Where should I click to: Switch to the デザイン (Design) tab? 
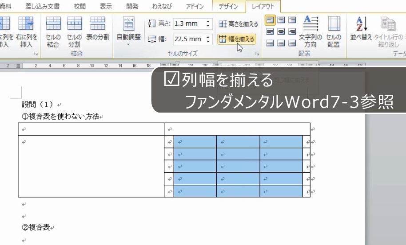click(228, 6)
